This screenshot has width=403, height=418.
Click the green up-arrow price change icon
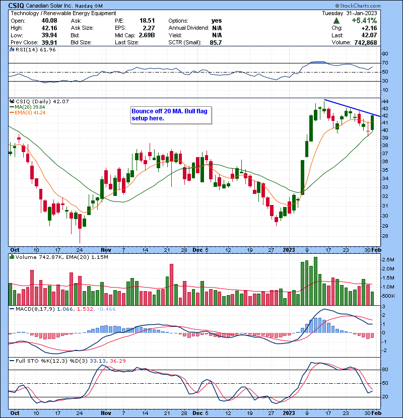click(x=336, y=22)
